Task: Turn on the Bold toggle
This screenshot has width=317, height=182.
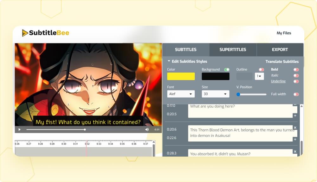Action: point(296,70)
